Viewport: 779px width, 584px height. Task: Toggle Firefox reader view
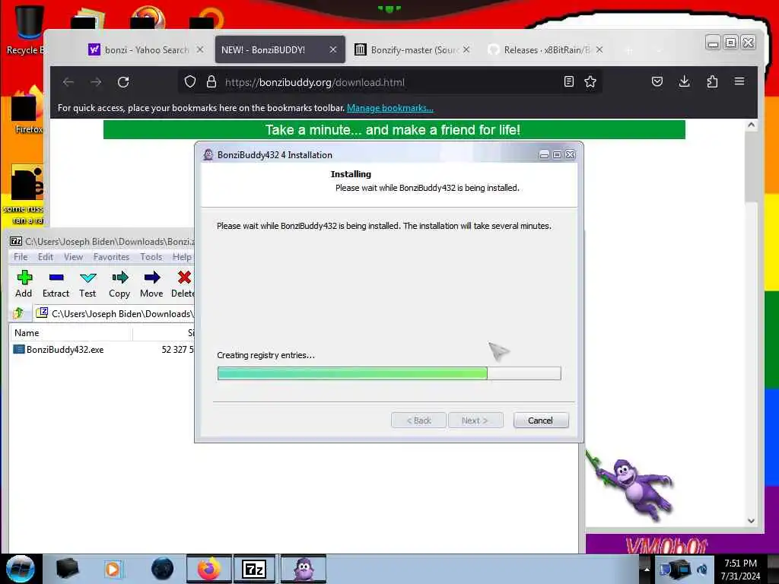click(569, 81)
